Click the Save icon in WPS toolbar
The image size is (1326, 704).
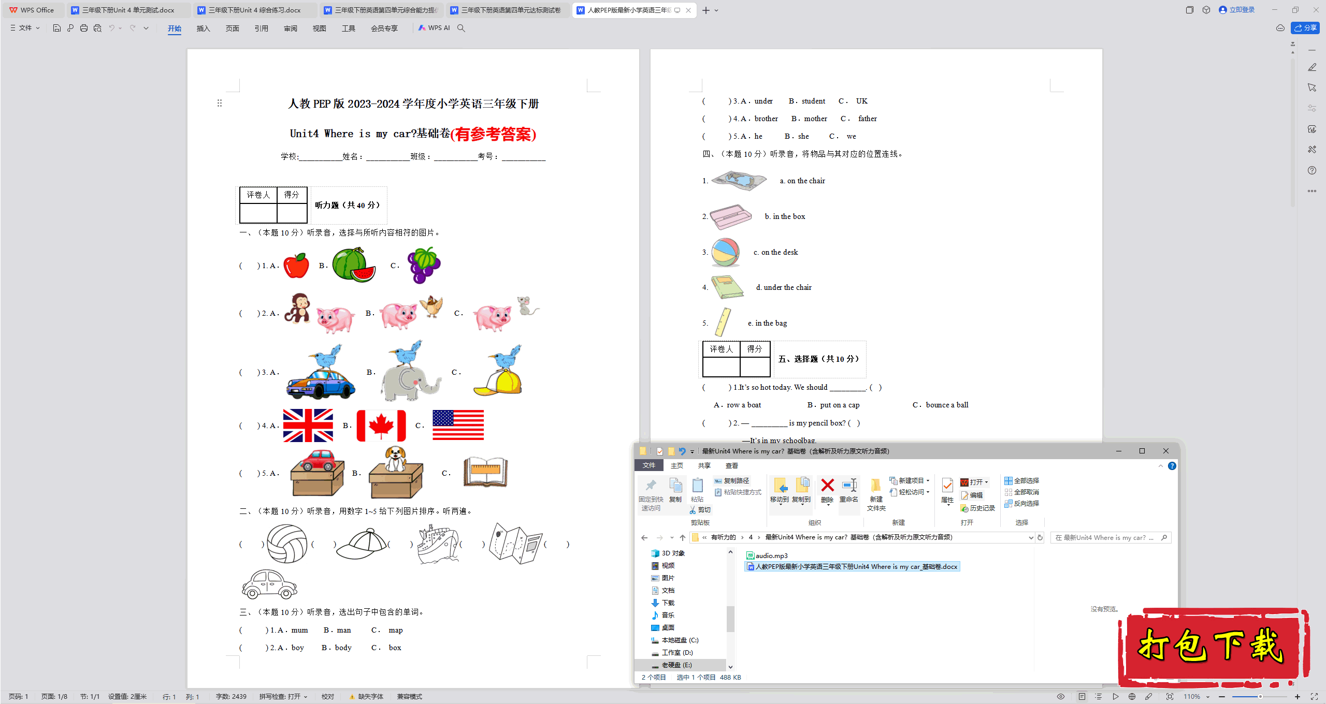[57, 28]
